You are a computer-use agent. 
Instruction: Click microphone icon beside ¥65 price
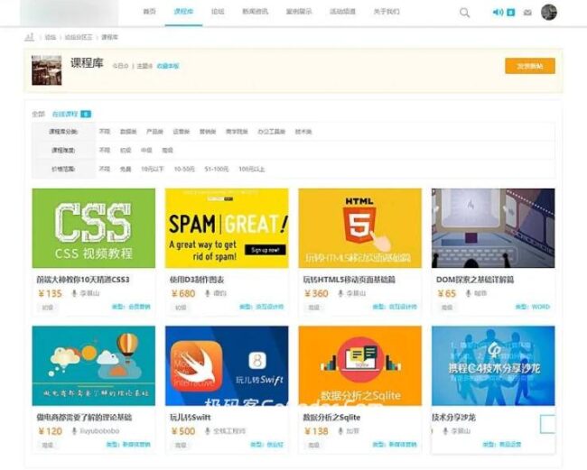pos(468,293)
